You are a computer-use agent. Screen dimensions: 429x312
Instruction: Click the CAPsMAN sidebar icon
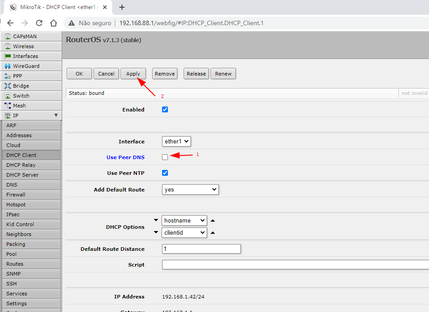[x=8, y=36]
